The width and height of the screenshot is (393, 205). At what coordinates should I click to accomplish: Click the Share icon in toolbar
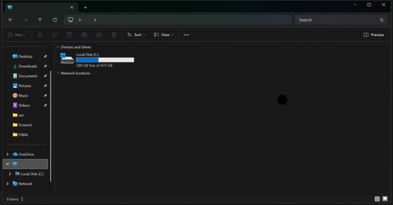(99, 35)
